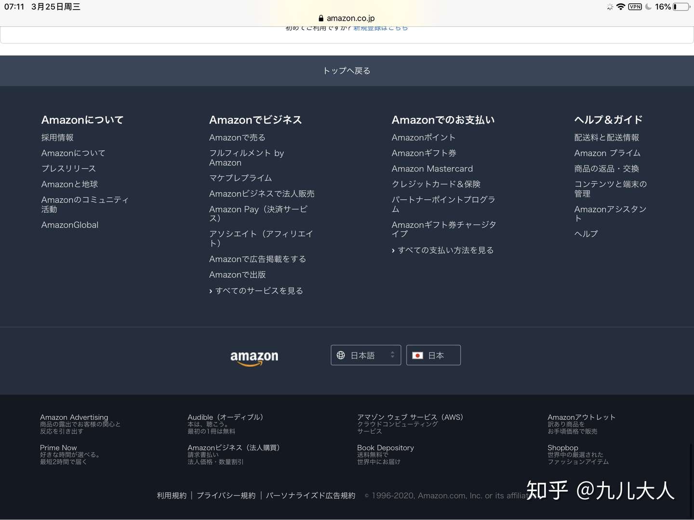The image size is (694, 520).
Task: Open Amazonで出版 link
Action: click(x=238, y=275)
